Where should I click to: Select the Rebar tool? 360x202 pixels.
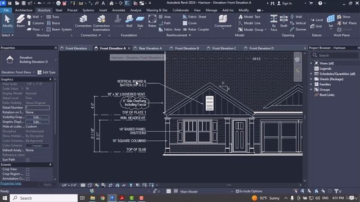pyautogui.click(x=152, y=21)
